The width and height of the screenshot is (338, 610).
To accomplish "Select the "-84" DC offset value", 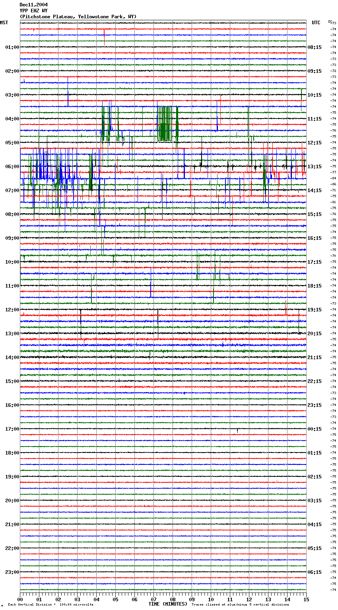I will point(334,178).
